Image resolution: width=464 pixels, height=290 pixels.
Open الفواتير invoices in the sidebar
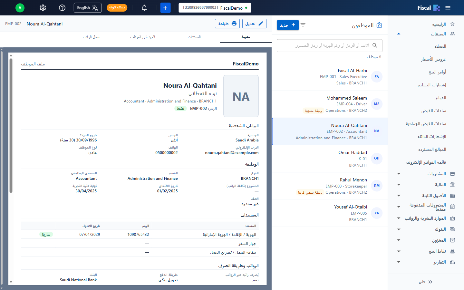click(440, 98)
